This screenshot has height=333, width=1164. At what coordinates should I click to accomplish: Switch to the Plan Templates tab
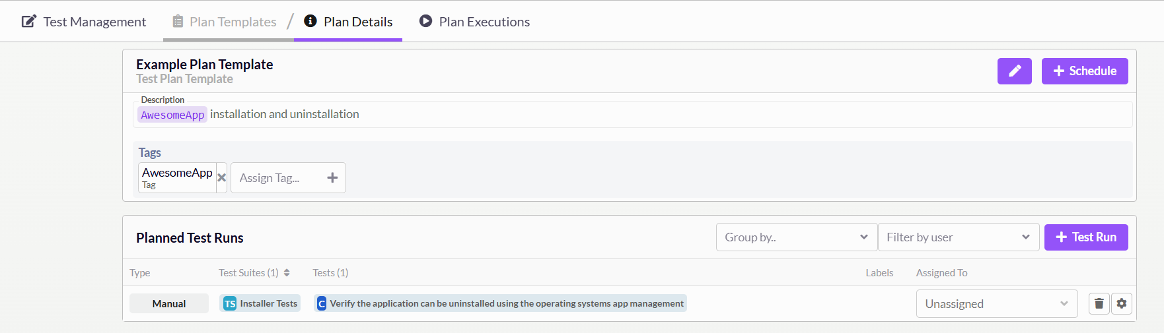pyautogui.click(x=225, y=22)
